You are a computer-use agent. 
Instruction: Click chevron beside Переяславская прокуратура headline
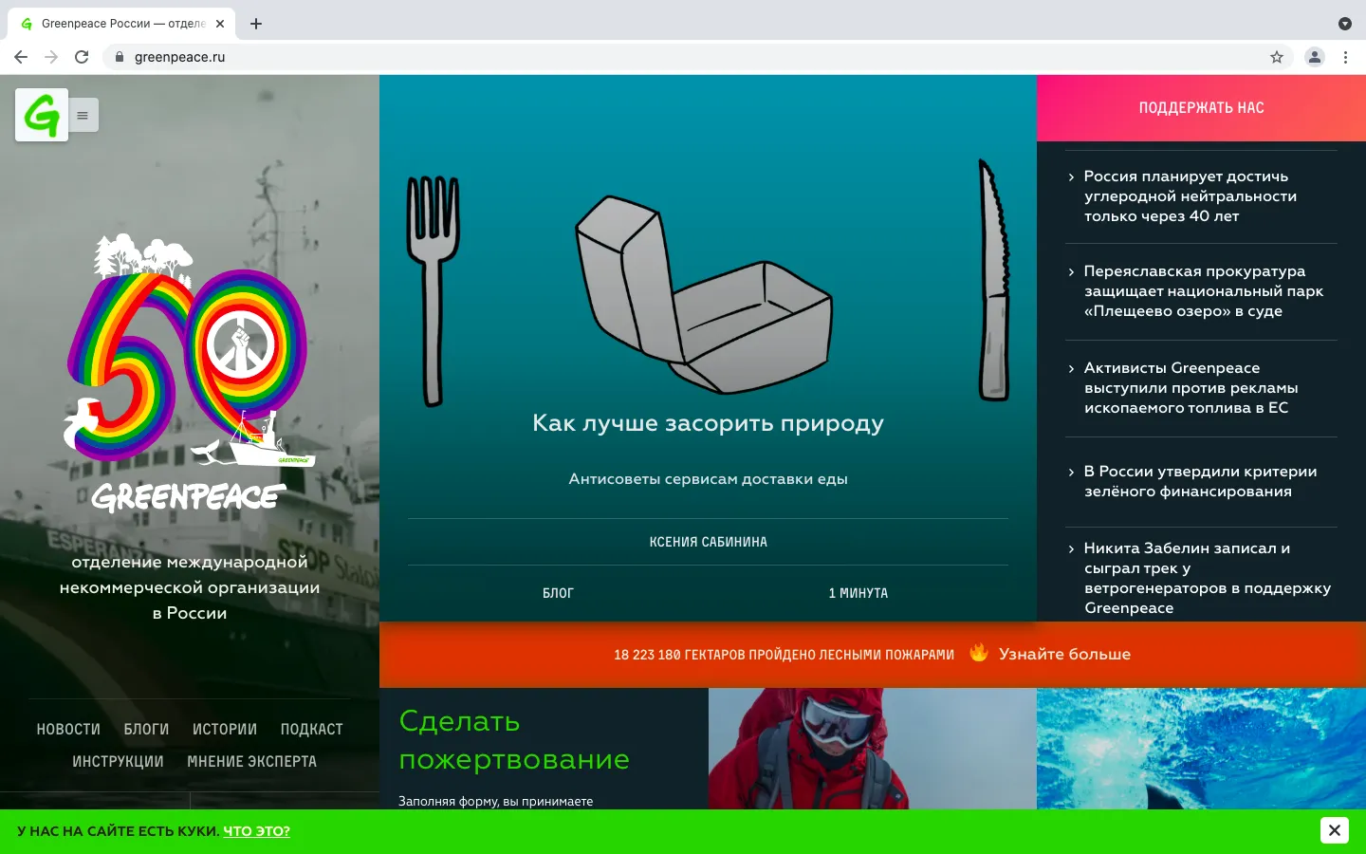1071,272
